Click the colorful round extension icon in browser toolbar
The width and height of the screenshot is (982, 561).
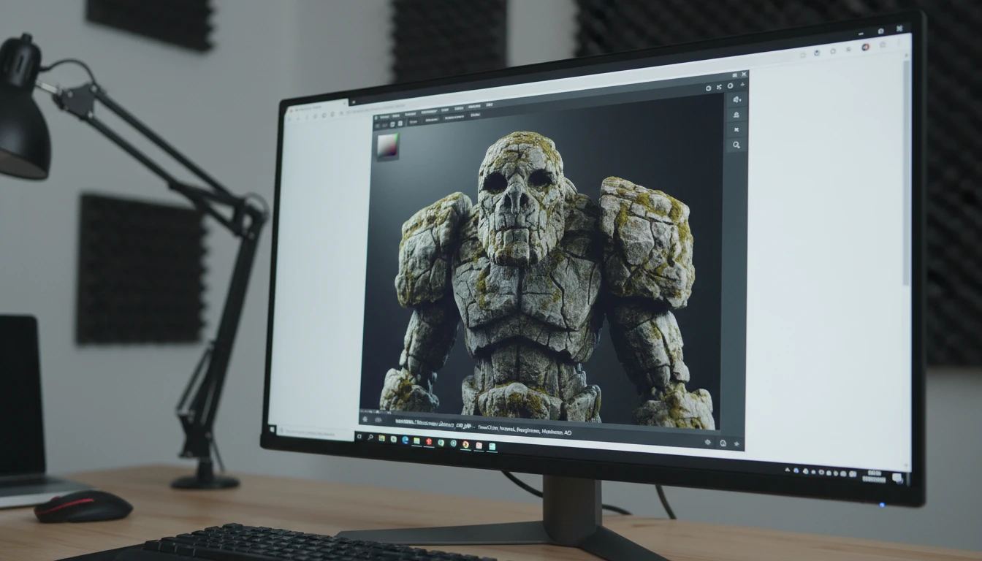[x=866, y=47]
